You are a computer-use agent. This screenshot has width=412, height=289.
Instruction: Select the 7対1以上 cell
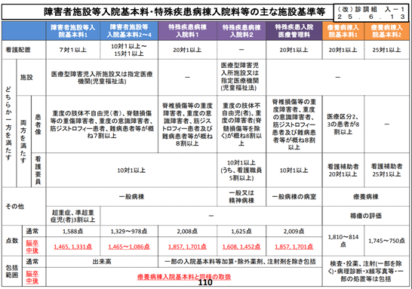point(72,50)
